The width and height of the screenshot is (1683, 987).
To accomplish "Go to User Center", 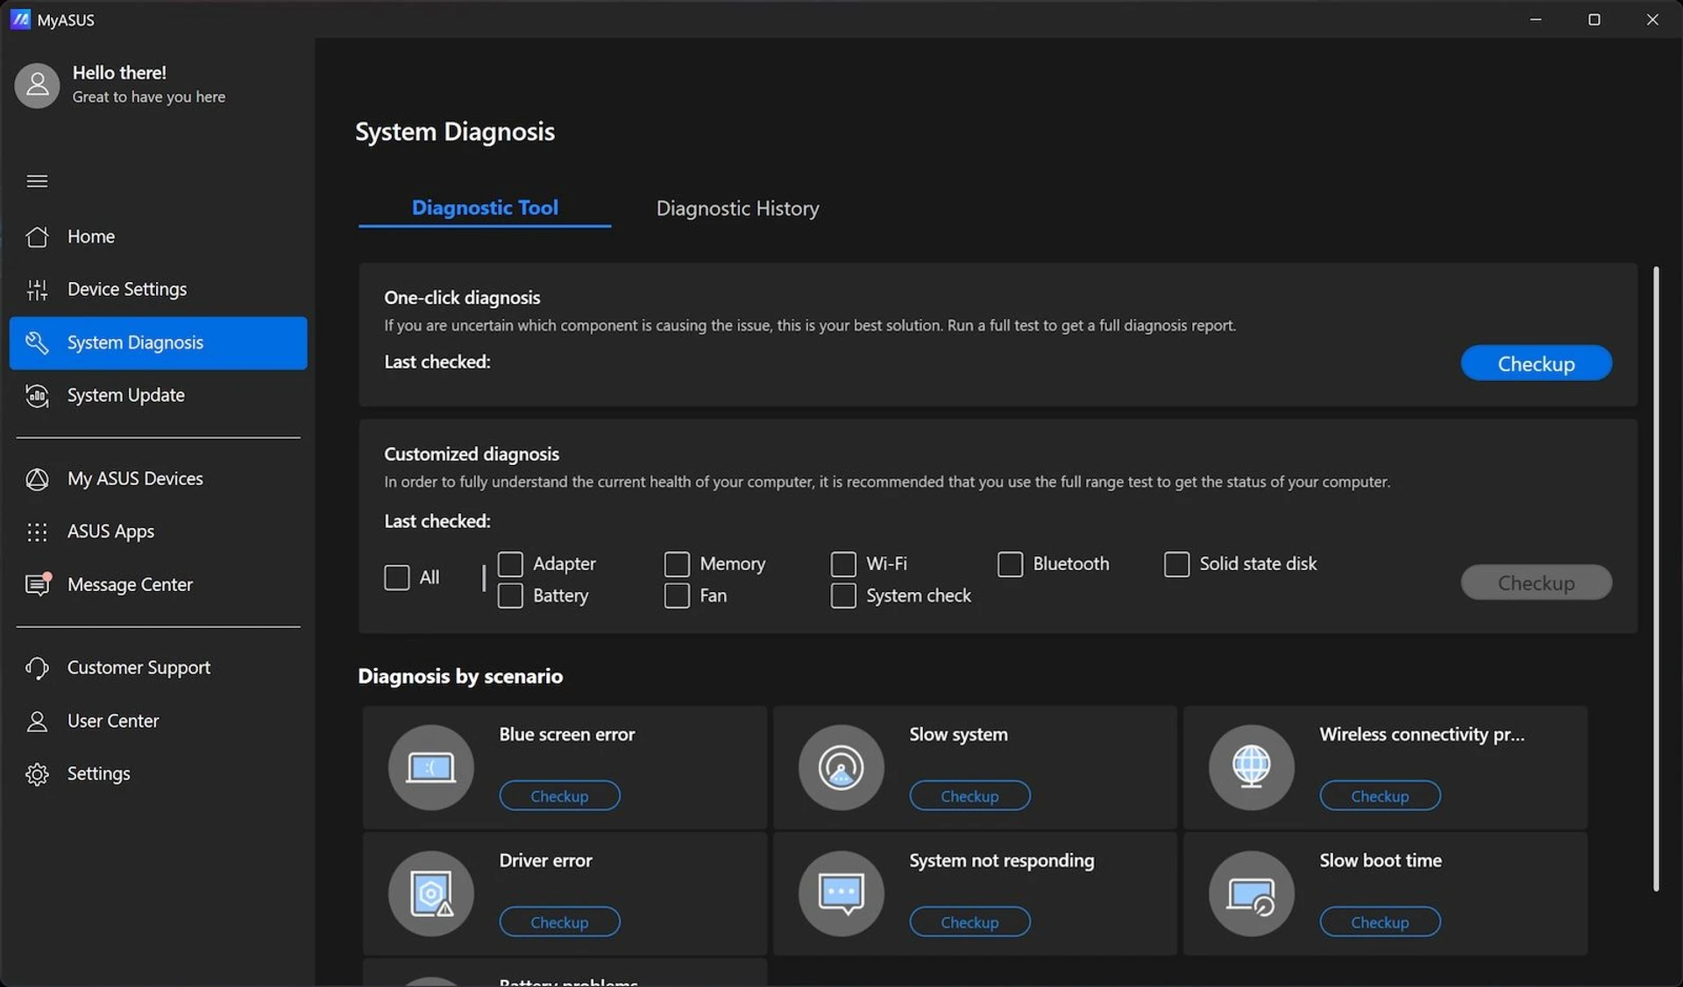I will pyautogui.click(x=158, y=722).
